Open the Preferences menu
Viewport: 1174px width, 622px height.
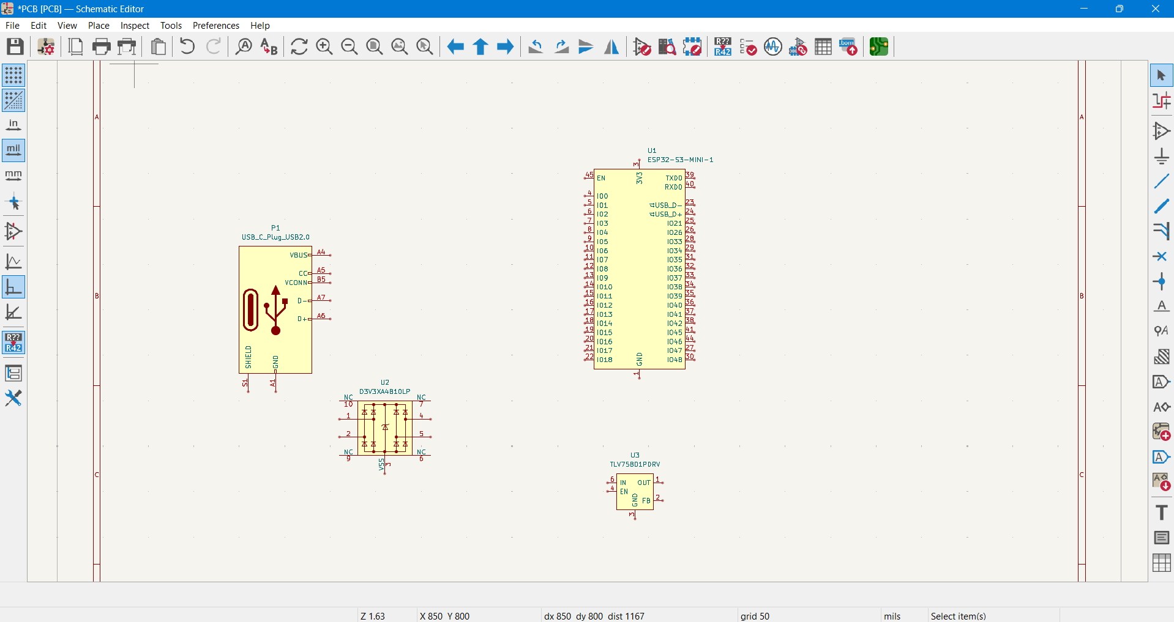coord(215,25)
